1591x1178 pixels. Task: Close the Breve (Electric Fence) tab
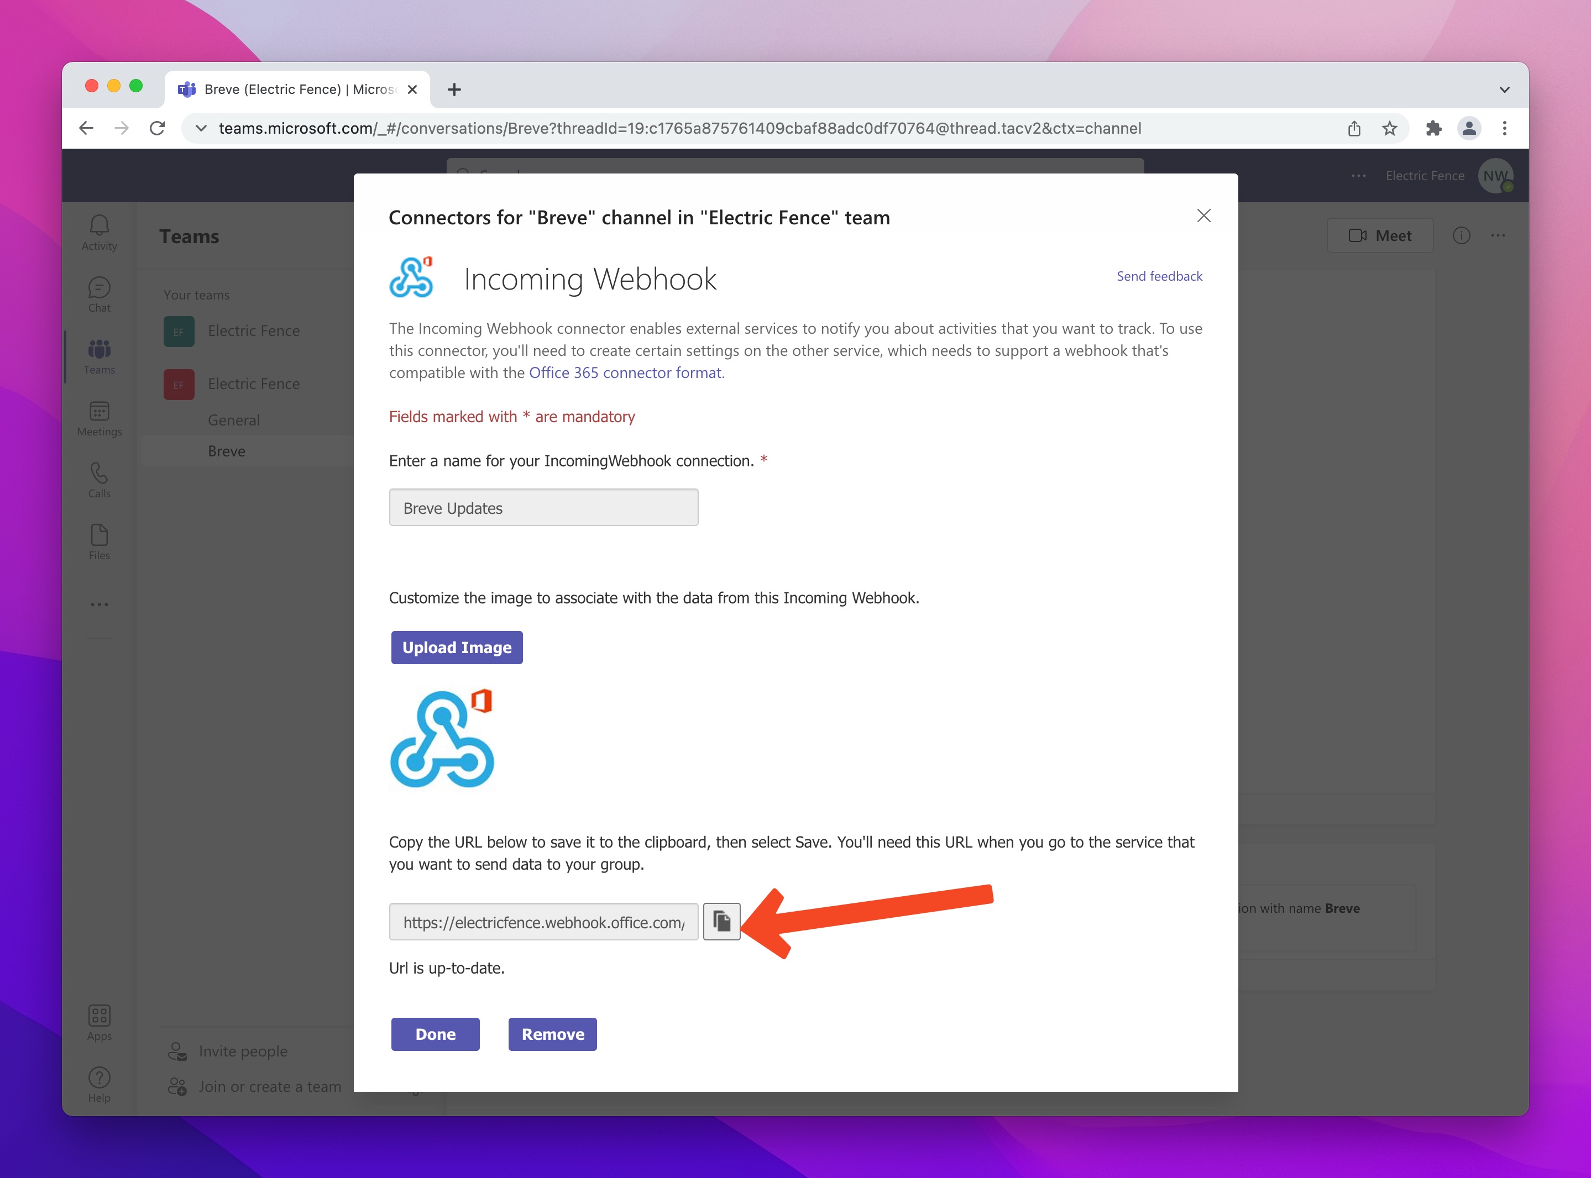[x=412, y=89]
